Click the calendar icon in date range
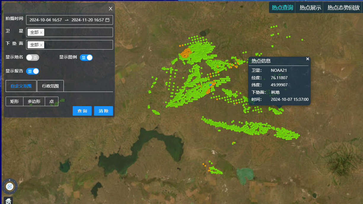Image resolution: width=363 pixels, height=204 pixels. click(x=107, y=20)
